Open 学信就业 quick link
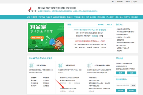Image resolution: width=143 pixels, height=95 pixels. coord(120,51)
